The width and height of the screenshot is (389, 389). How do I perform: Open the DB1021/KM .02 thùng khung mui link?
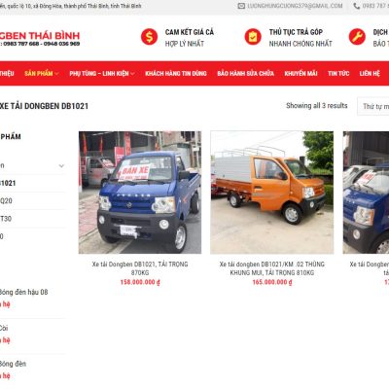pyautogui.click(x=272, y=268)
